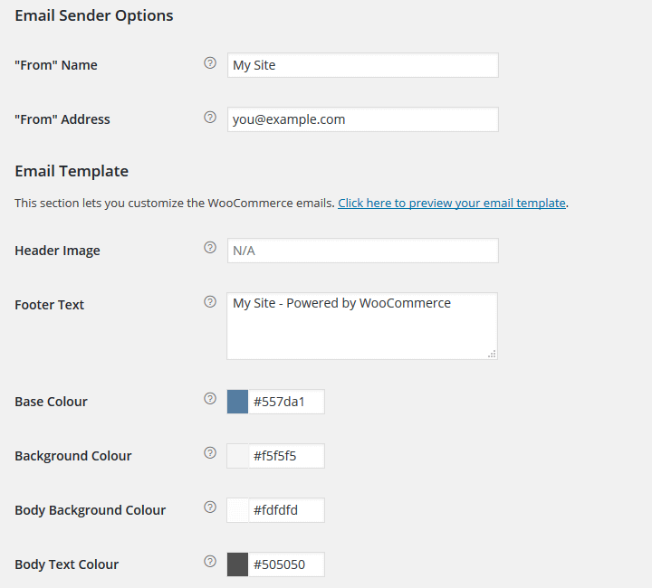Focus the "From" Address email field
The width and height of the screenshot is (652, 588).
362,119
